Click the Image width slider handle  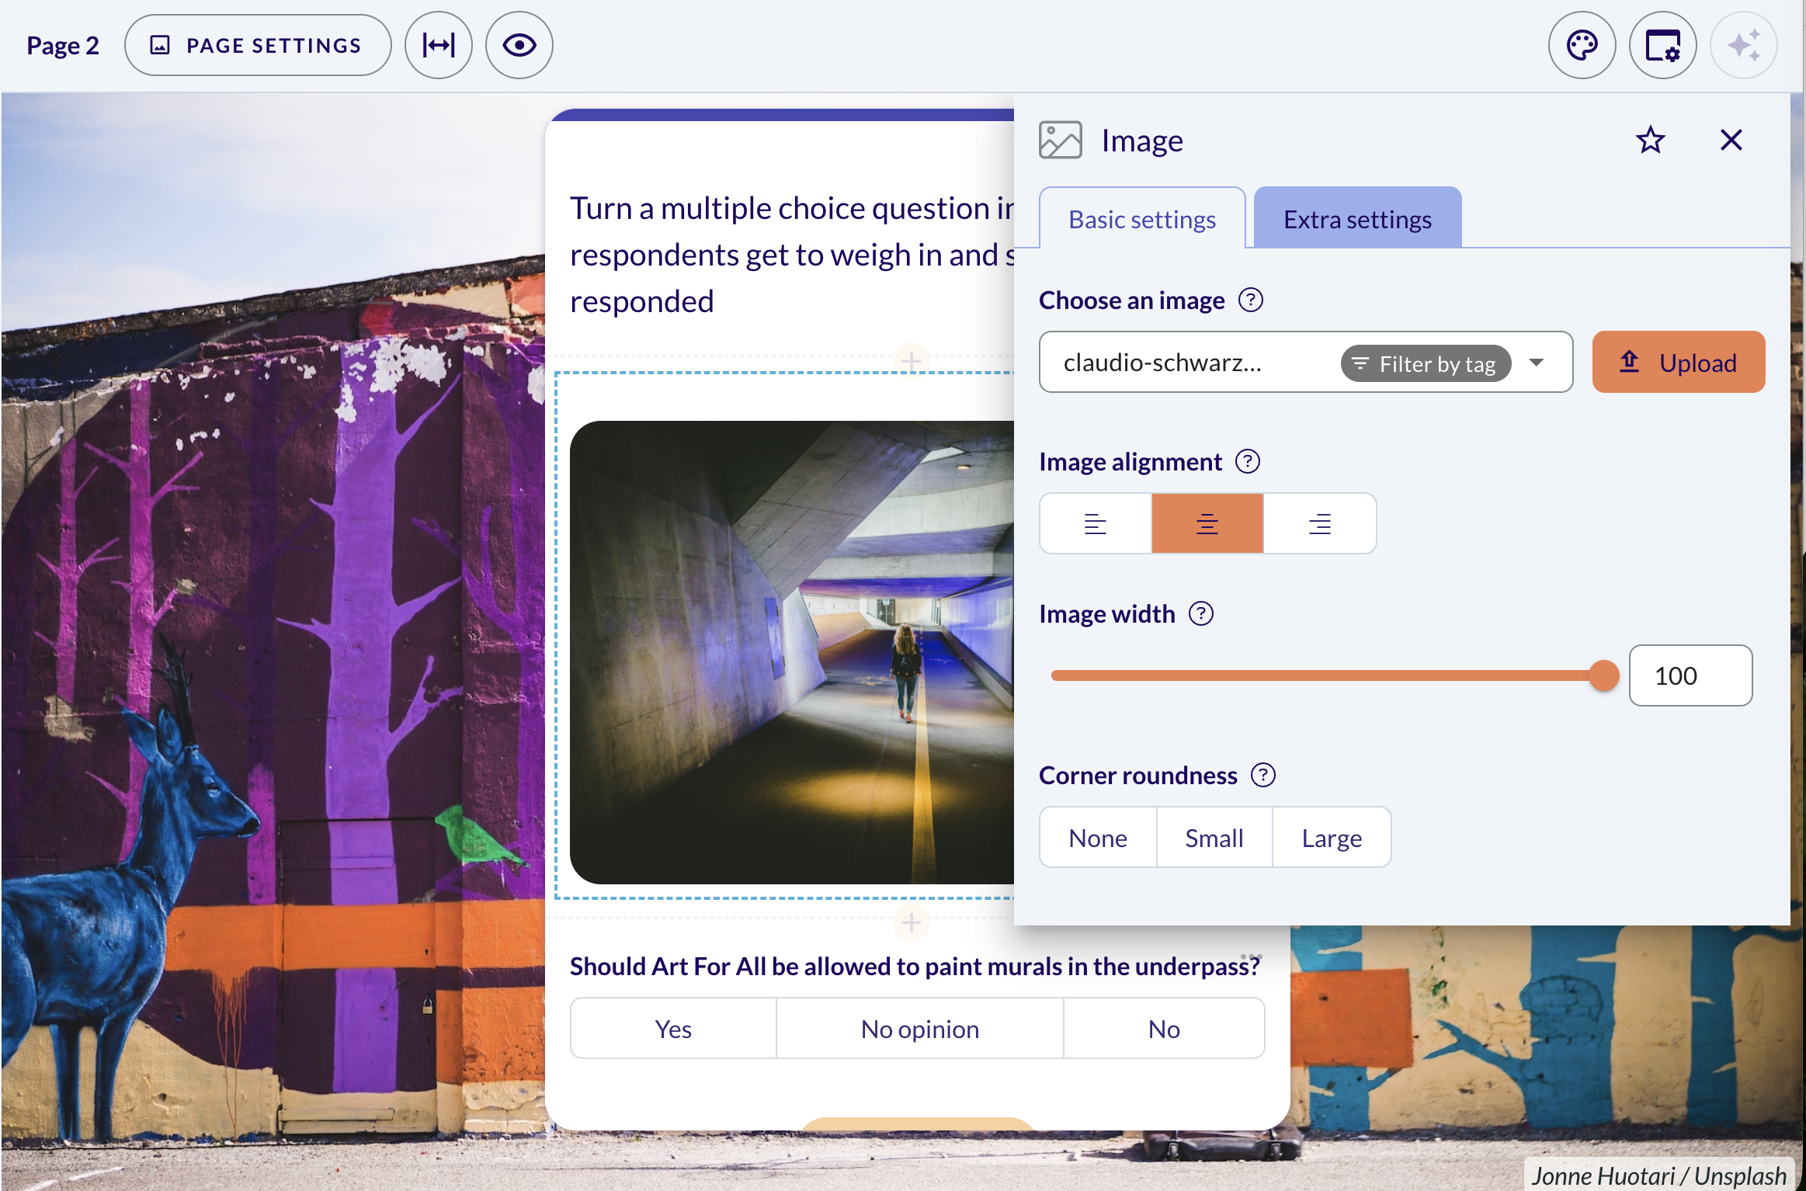1603,675
